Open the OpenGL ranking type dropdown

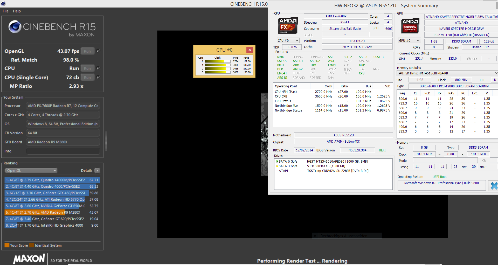coord(31,171)
